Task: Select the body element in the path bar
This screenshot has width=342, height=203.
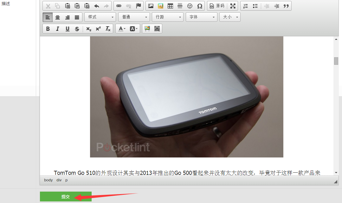Action: 48,180
